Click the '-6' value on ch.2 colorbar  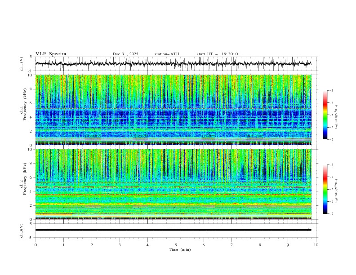(332, 201)
